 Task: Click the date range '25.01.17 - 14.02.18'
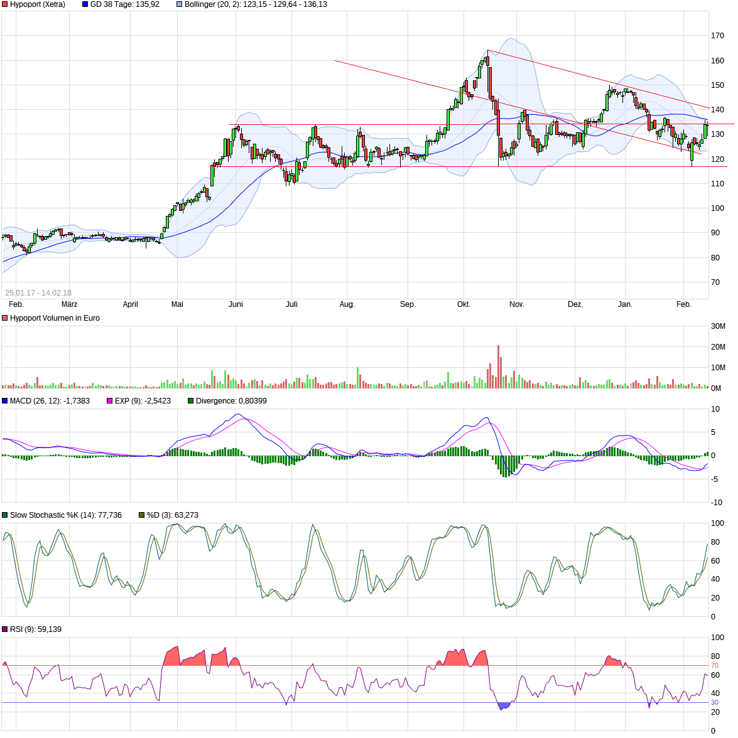pyautogui.click(x=38, y=292)
